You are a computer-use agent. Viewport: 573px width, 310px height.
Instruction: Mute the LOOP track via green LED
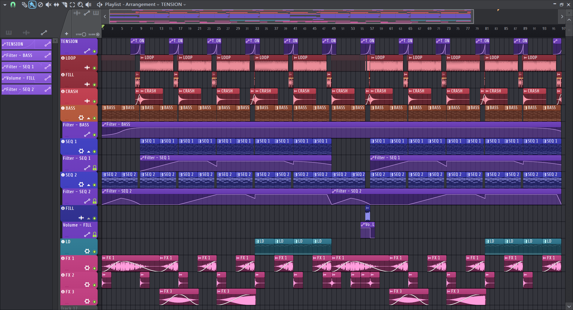pos(95,68)
